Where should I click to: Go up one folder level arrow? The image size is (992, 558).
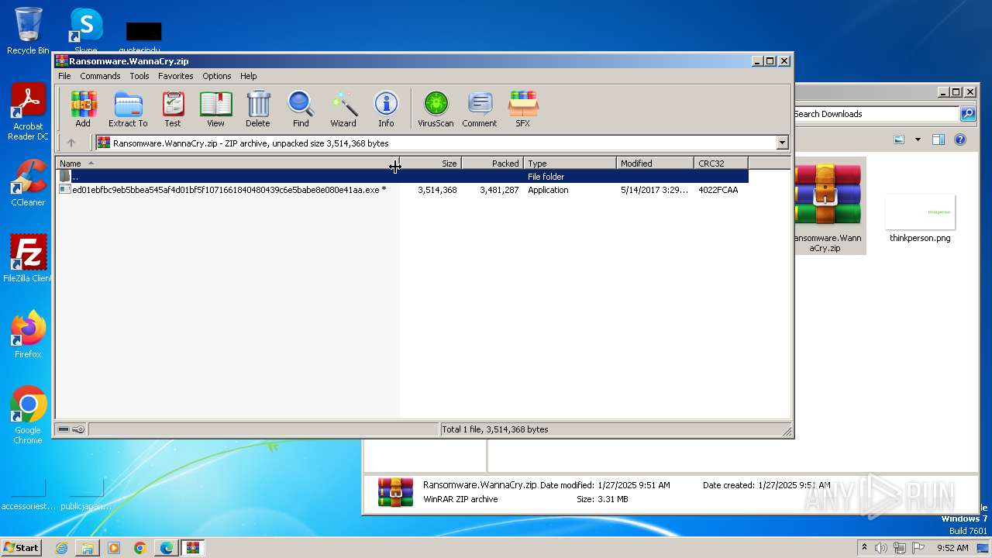pos(71,143)
